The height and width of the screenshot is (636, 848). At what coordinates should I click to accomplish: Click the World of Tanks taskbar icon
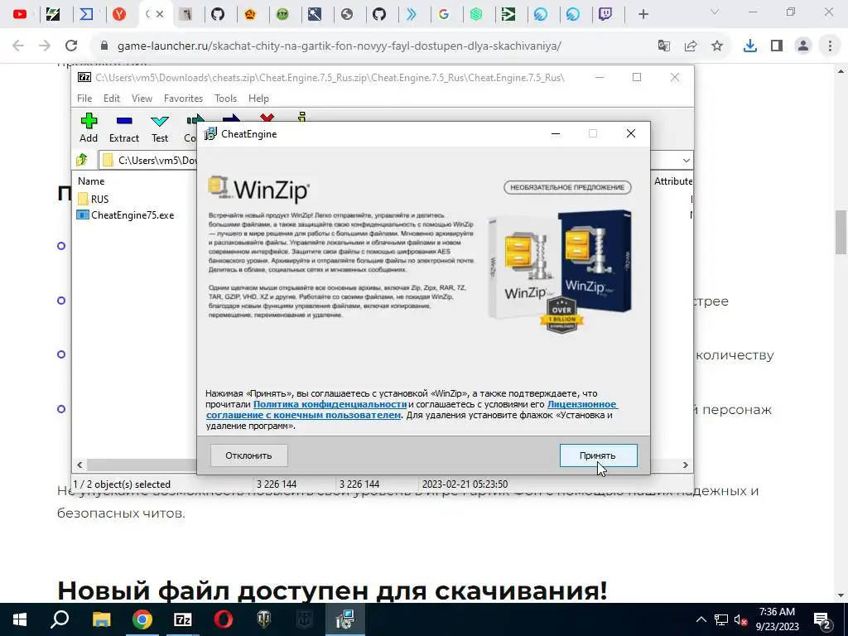point(264,619)
